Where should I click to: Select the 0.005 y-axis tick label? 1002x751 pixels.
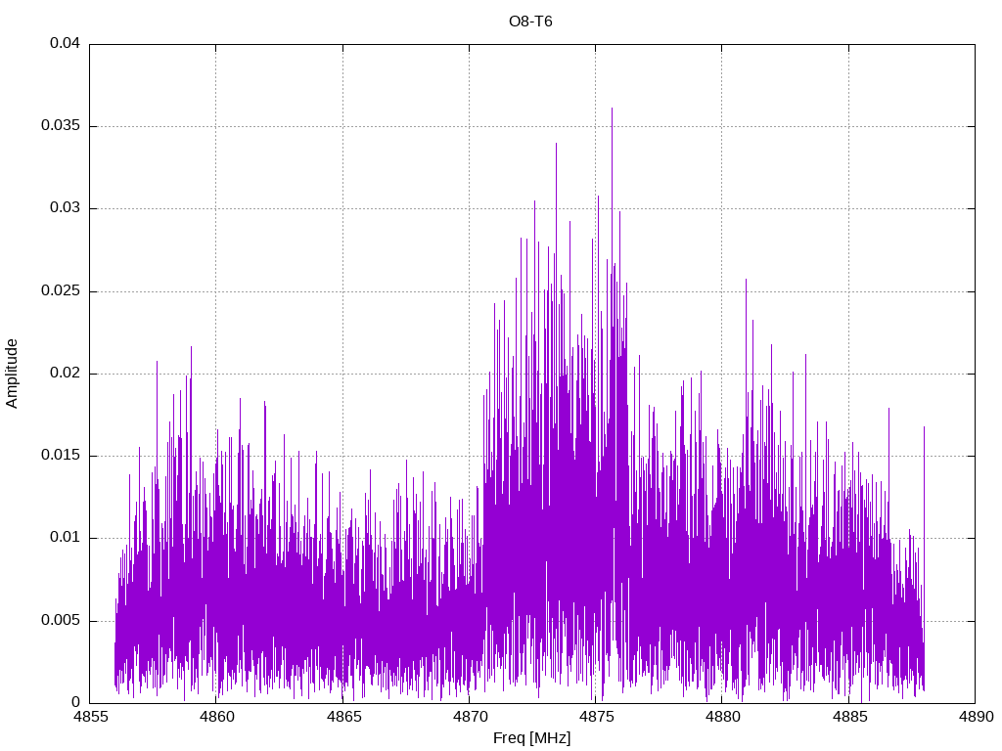pyautogui.click(x=62, y=621)
